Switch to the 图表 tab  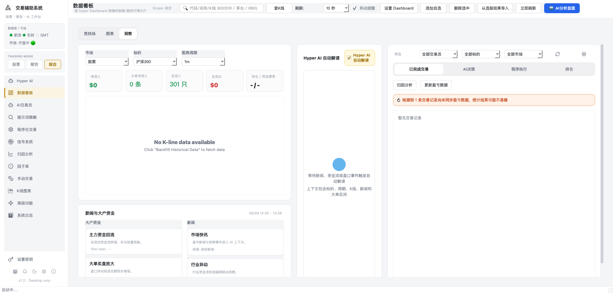tap(110, 33)
